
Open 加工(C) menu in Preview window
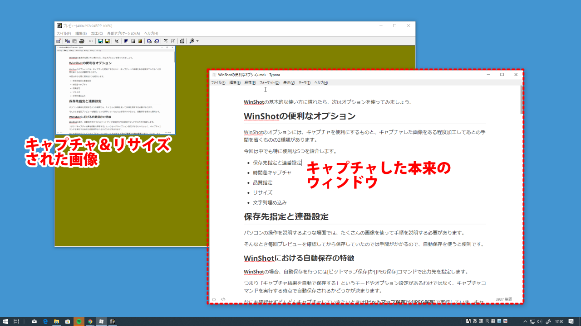click(97, 34)
